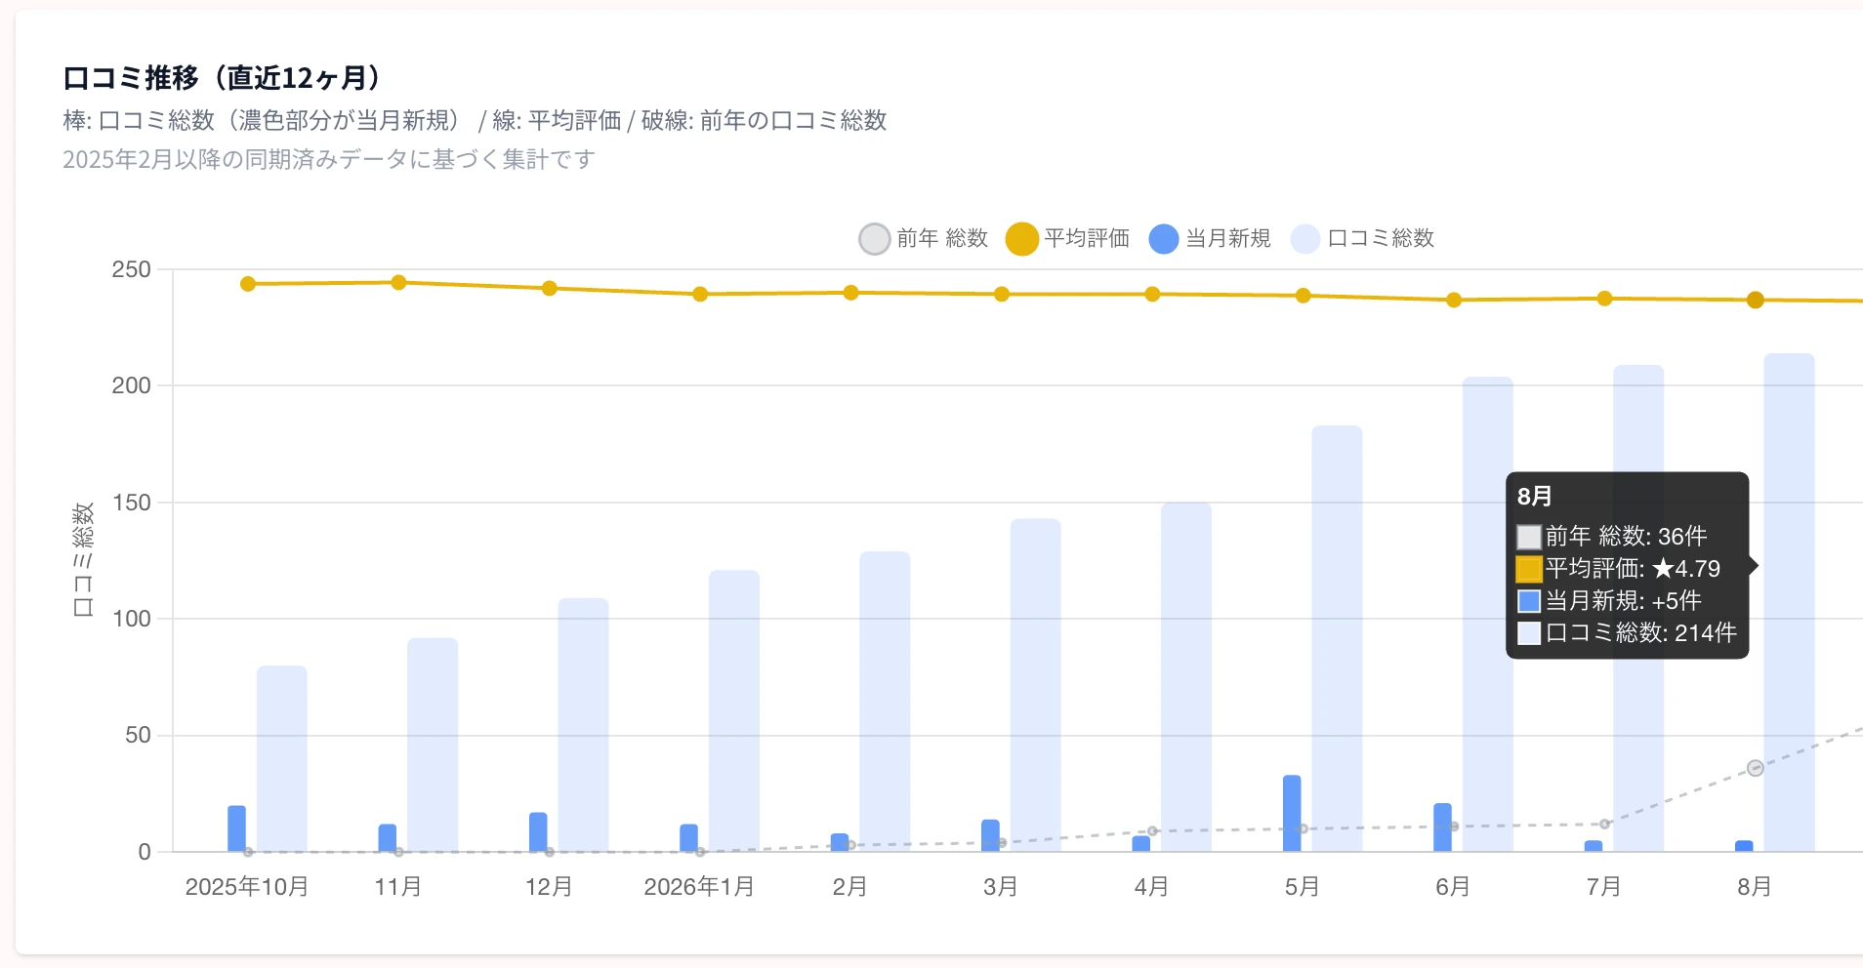Image resolution: width=1863 pixels, height=968 pixels.
Task: Click the 3月 当月新規 dark blue bar
Action: pyautogui.click(x=990, y=835)
